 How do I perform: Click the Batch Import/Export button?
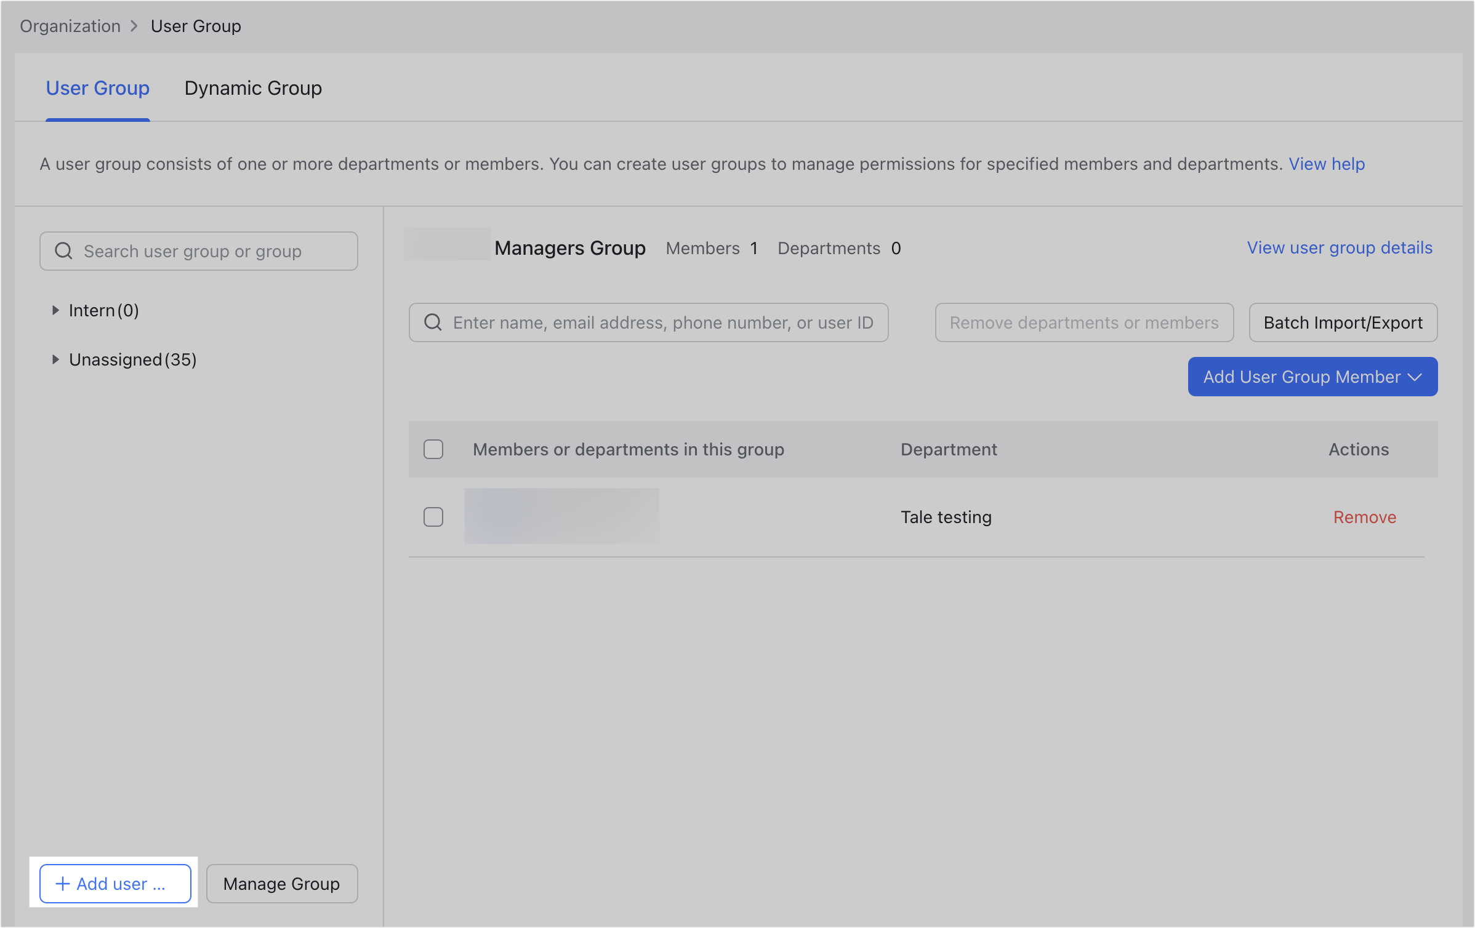(x=1343, y=322)
